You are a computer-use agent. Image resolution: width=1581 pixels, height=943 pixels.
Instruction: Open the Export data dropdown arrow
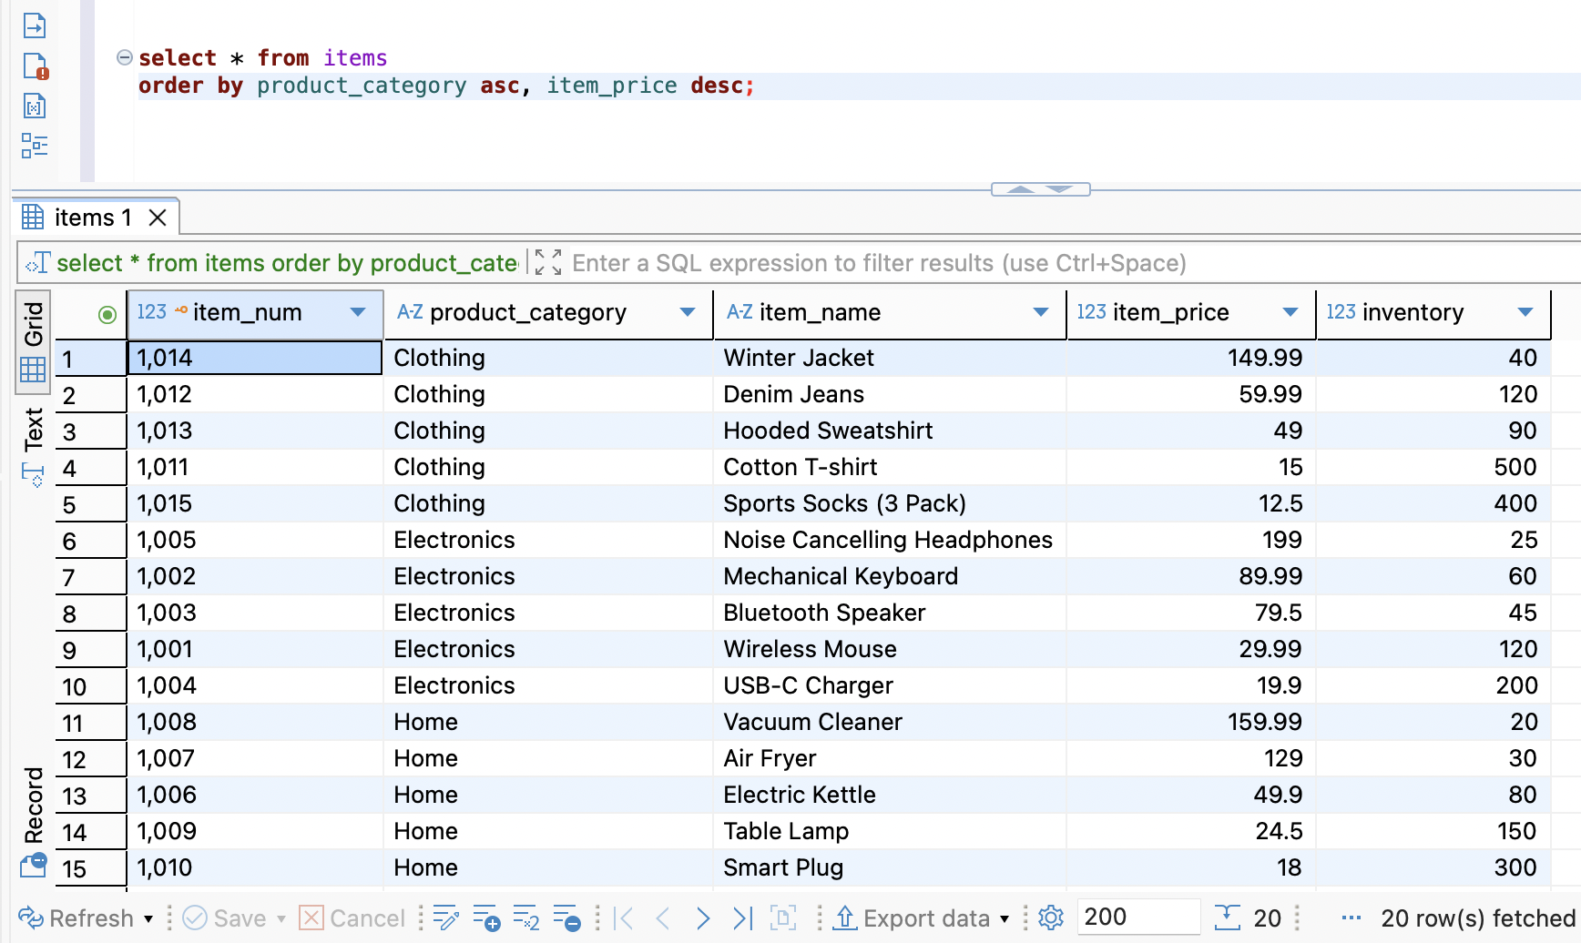1005,918
